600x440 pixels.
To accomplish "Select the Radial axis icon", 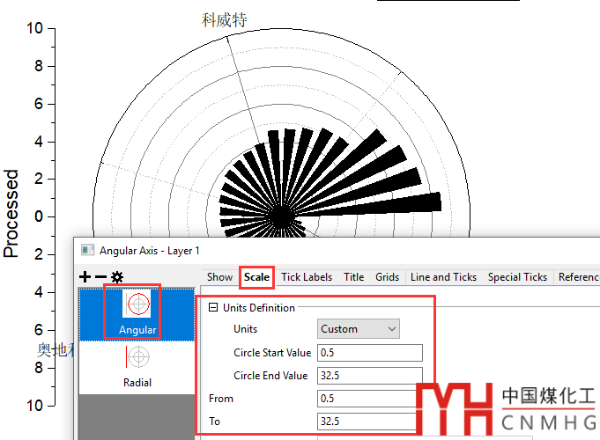I will tap(137, 356).
